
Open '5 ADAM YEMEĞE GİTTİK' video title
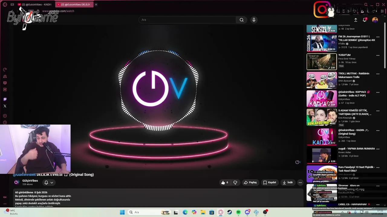pos(355,112)
